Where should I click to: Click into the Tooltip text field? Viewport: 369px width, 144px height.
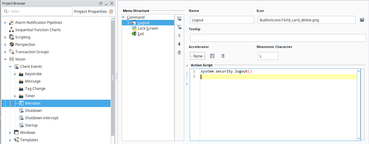point(278,38)
